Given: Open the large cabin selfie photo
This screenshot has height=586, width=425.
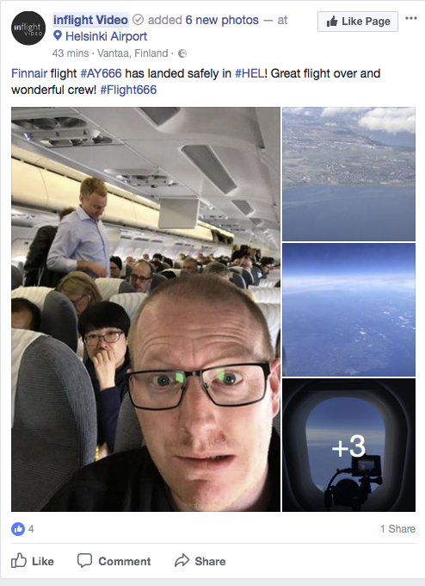Looking at the screenshot, I should coord(145,309).
